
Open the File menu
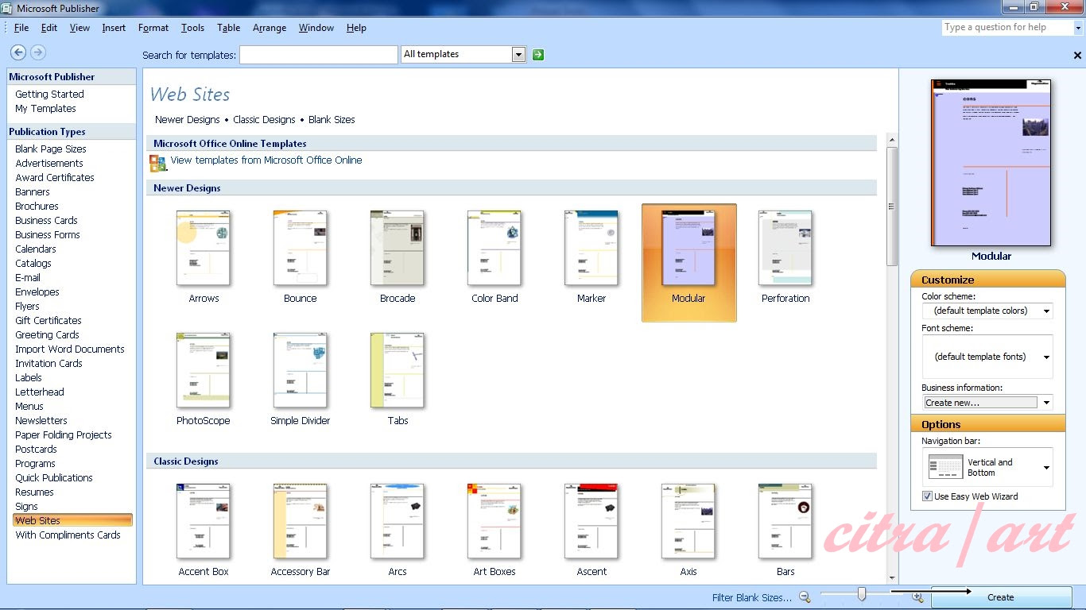click(x=21, y=28)
